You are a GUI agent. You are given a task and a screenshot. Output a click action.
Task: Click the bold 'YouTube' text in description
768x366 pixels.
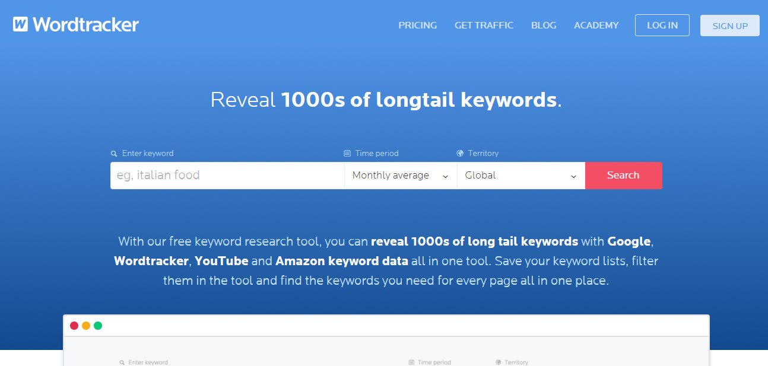(221, 261)
